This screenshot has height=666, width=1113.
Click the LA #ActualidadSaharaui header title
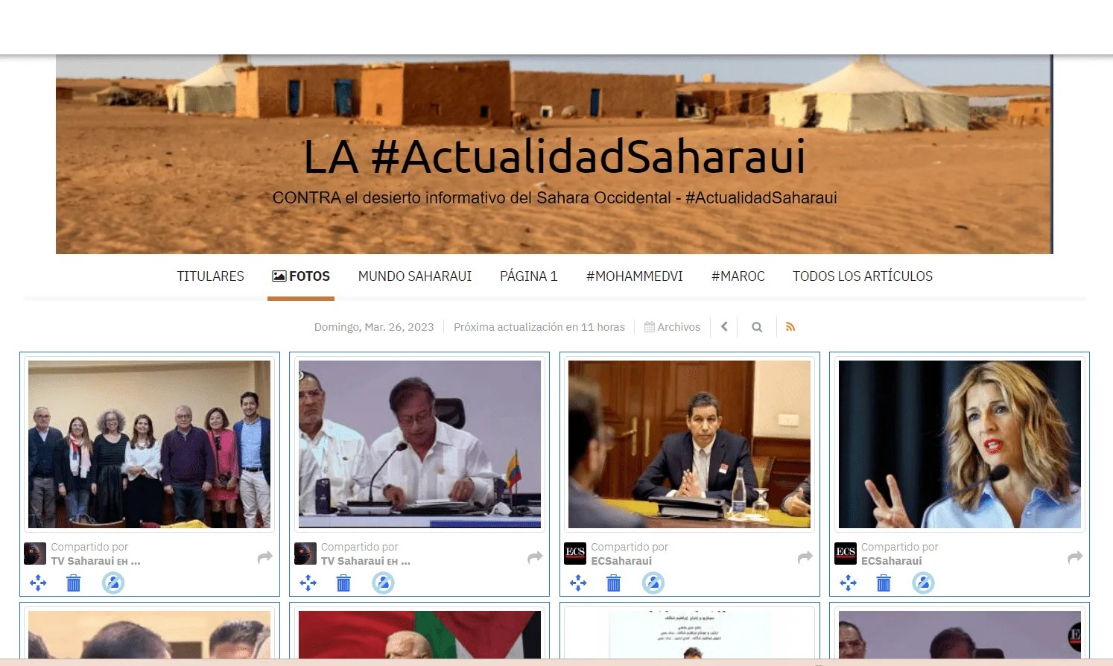tap(555, 156)
